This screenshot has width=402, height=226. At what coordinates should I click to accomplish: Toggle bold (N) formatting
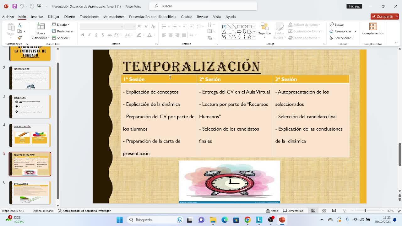pyautogui.click(x=83, y=35)
